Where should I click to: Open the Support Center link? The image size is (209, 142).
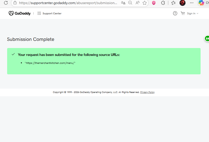[x=52, y=13]
